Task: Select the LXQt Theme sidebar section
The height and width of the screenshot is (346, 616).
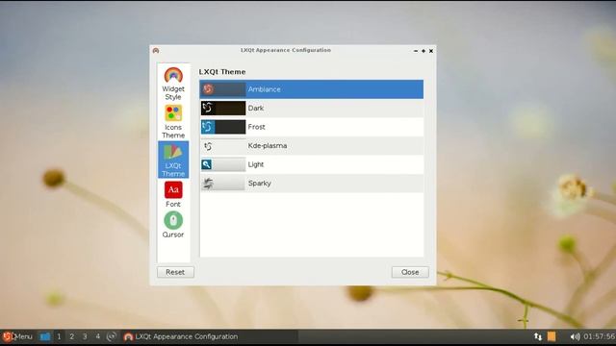Action: coord(173,160)
